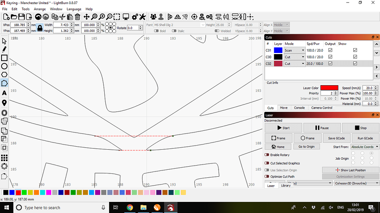Select the Rectangle drawing tool
The height and width of the screenshot is (213, 380).
tap(4, 58)
